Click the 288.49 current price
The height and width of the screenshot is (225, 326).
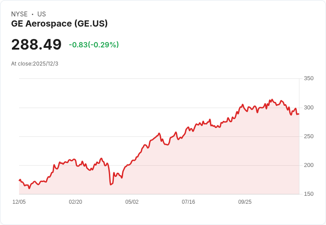[36, 45]
